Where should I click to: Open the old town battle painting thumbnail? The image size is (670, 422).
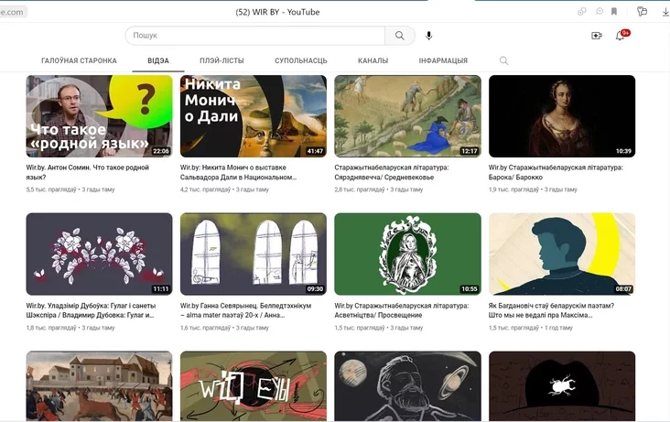point(99,386)
